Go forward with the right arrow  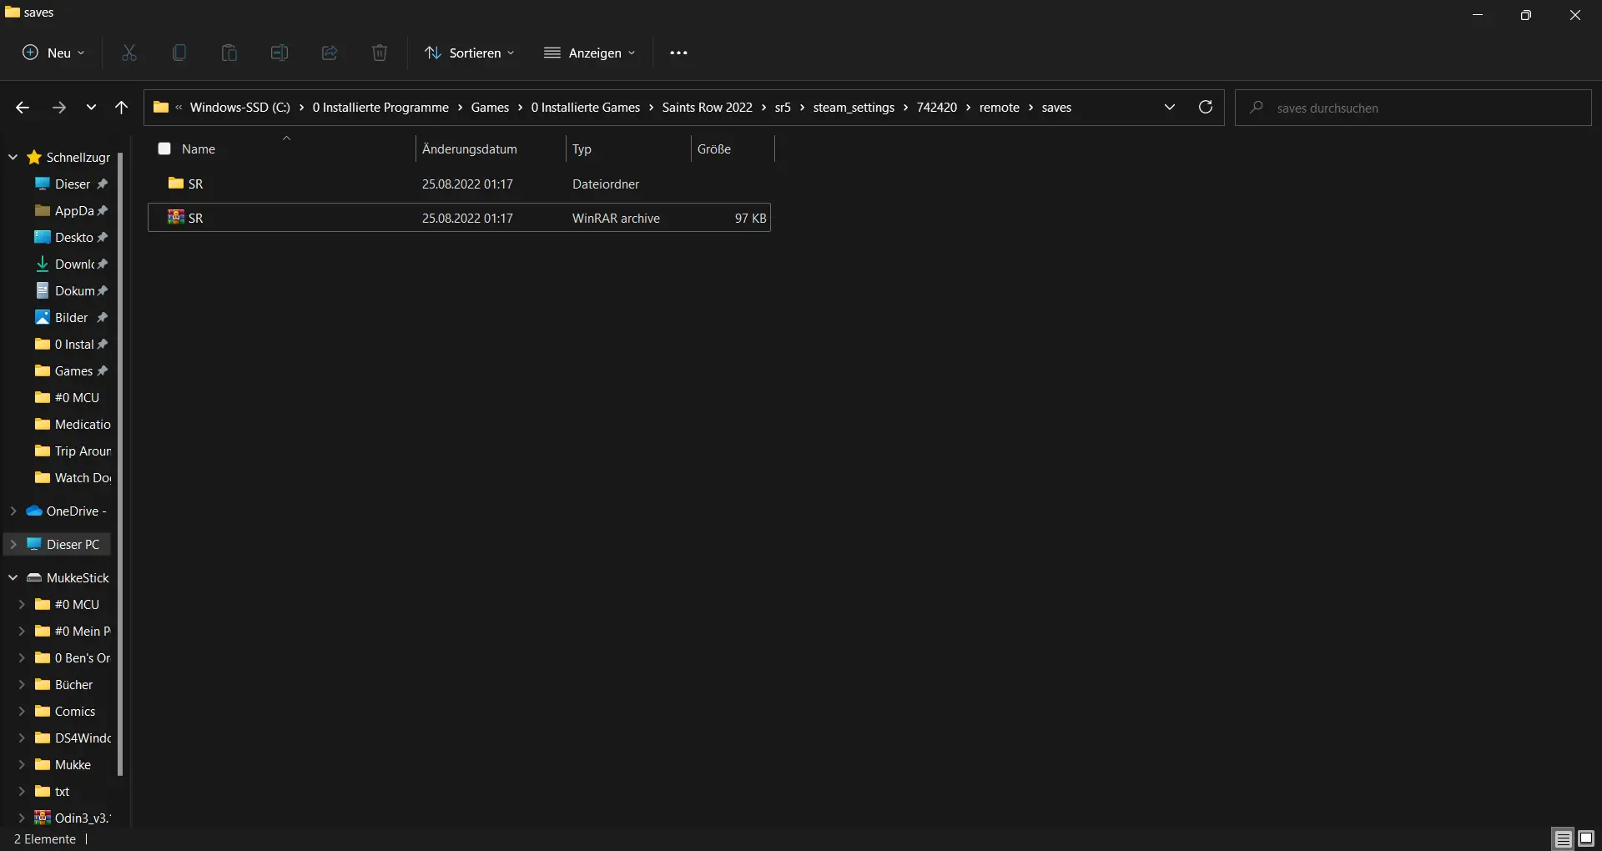(58, 108)
